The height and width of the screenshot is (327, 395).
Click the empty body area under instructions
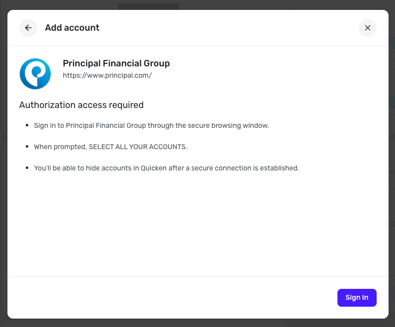(x=197, y=223)
